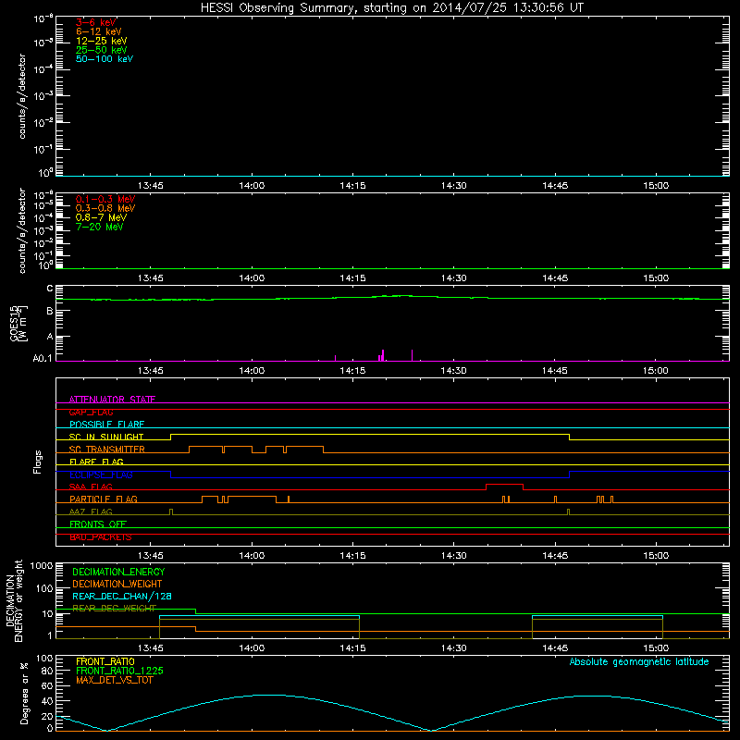Click the Degrees or % axis label
The width and height of the screenshot is (740, 740).
click(x=24, y=693)
